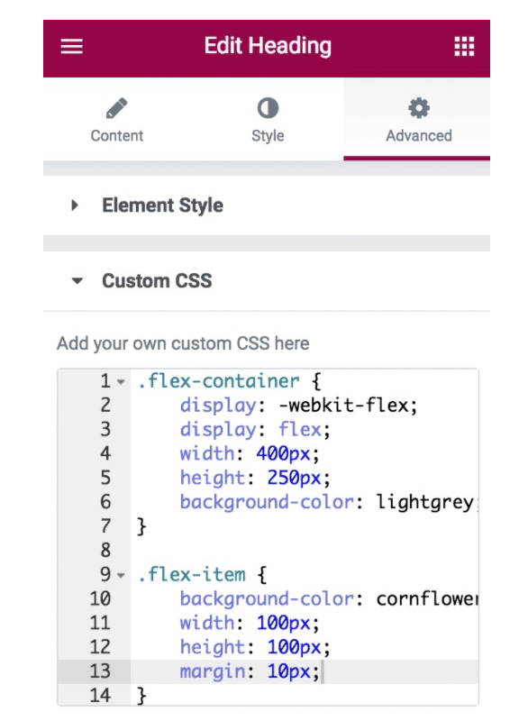Image resolution: width=519 pixels, height=721 pixels.
Task: Click the half-circle Style icon
Action: click(x=268, y=108)
